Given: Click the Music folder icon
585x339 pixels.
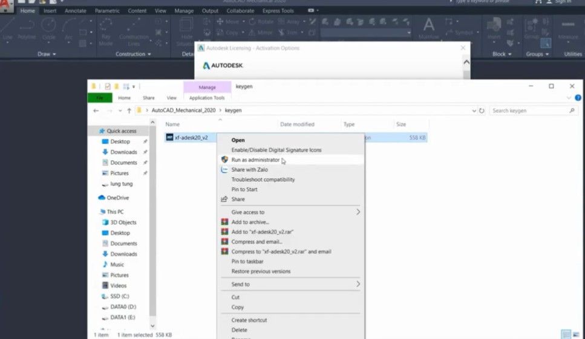Looking at the screenshot, I should 105,265.
